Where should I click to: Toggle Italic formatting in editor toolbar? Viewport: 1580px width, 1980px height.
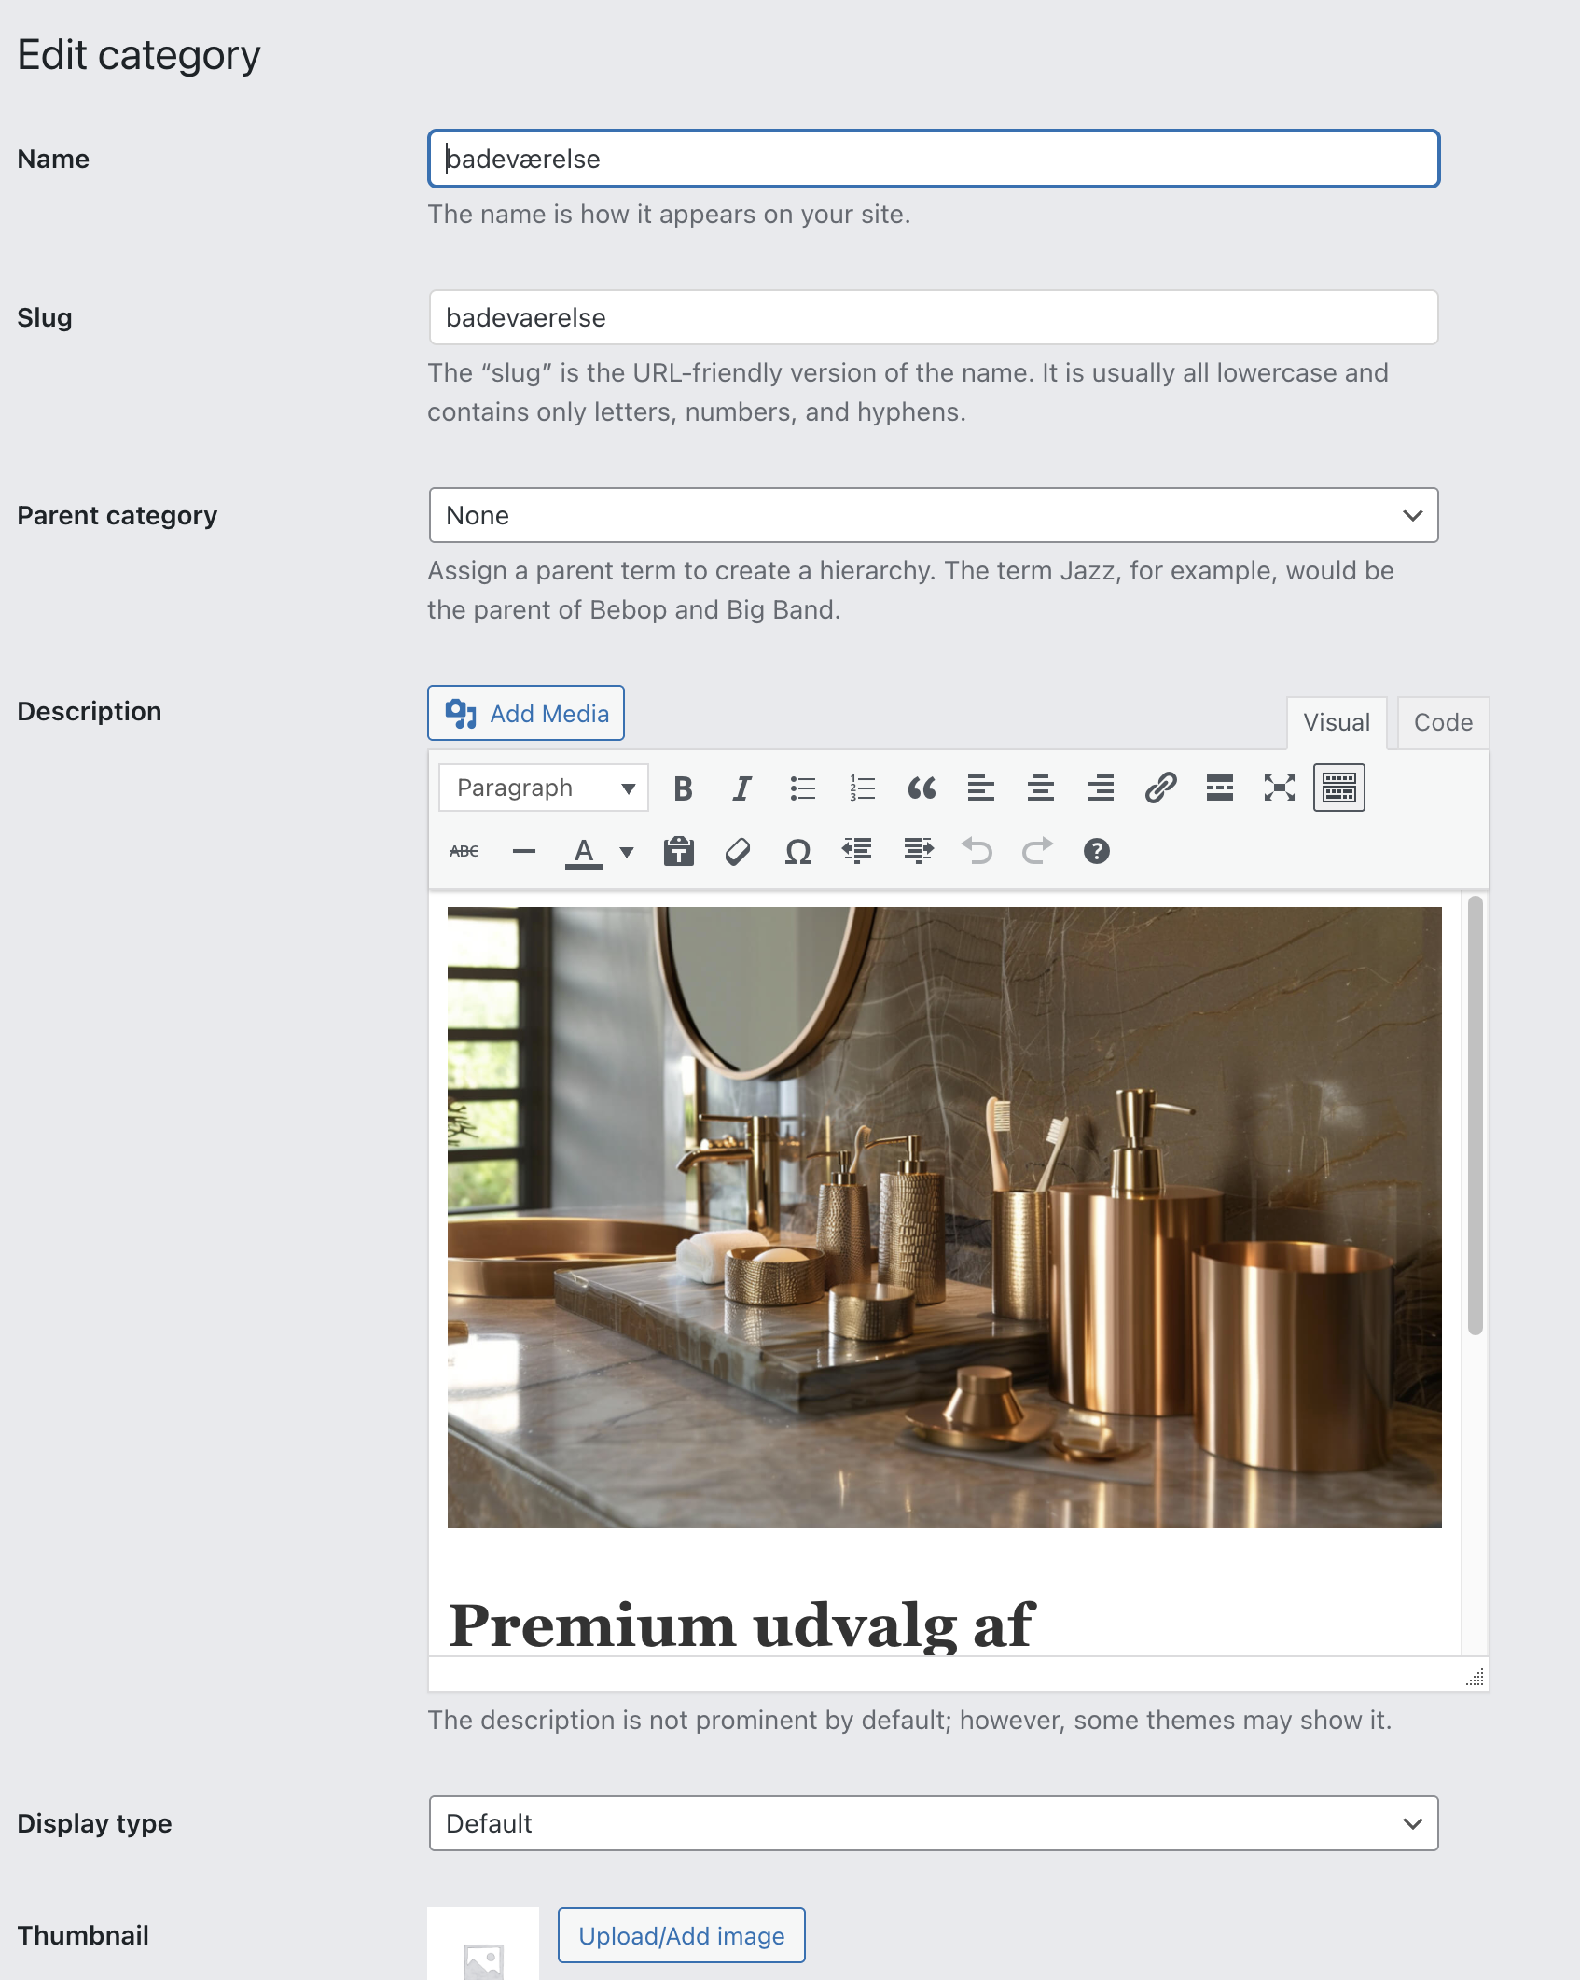point(742,788)
